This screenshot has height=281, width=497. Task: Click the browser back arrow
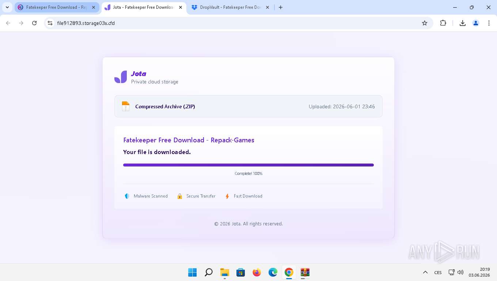[8, 23]
